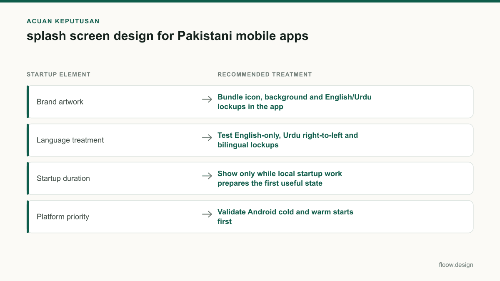
Task: Select the slide title about splash screen design
Action: click(x=167, y=36)
